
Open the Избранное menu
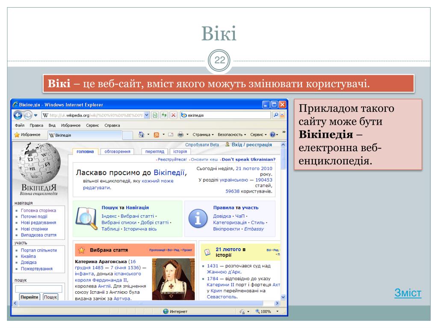point(71,126)
